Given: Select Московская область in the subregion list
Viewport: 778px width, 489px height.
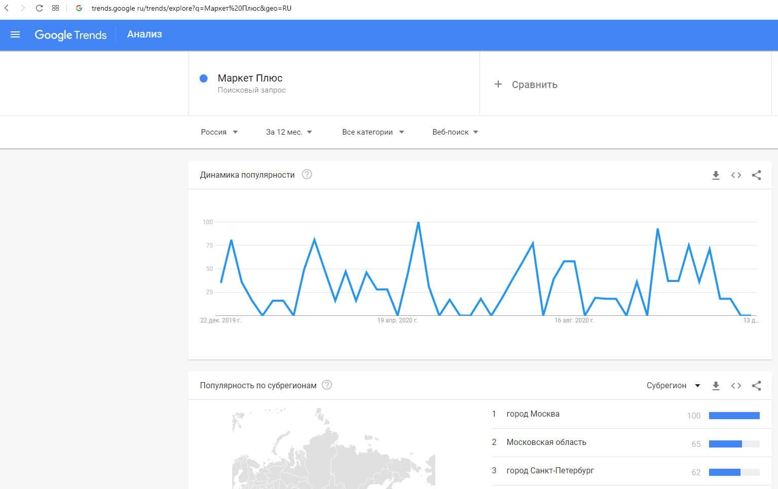Looking at the screenshot, I should click(546, 442).
